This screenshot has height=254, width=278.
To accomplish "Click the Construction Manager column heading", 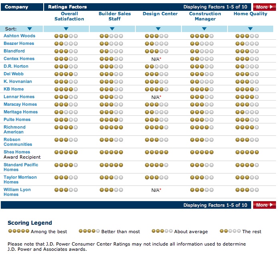I will click(205, 16).
